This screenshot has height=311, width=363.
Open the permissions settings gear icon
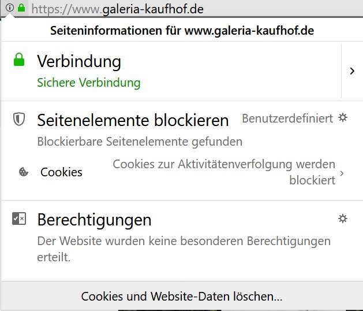(343, 218)
